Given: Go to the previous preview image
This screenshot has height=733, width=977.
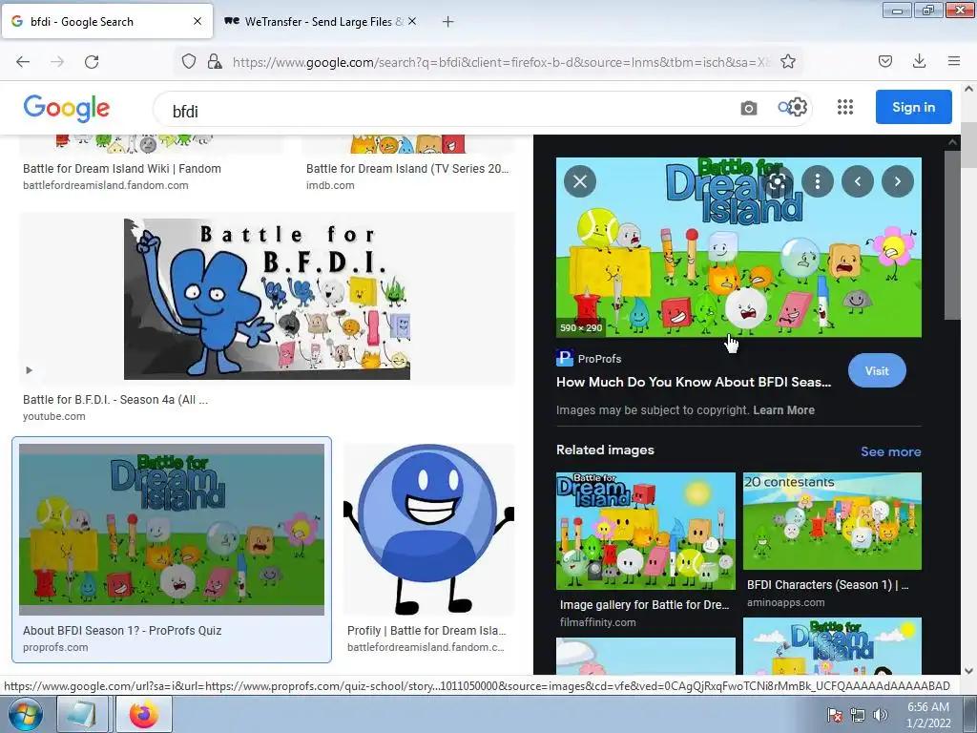Looking at the screenshot, I should click(858, 181).
